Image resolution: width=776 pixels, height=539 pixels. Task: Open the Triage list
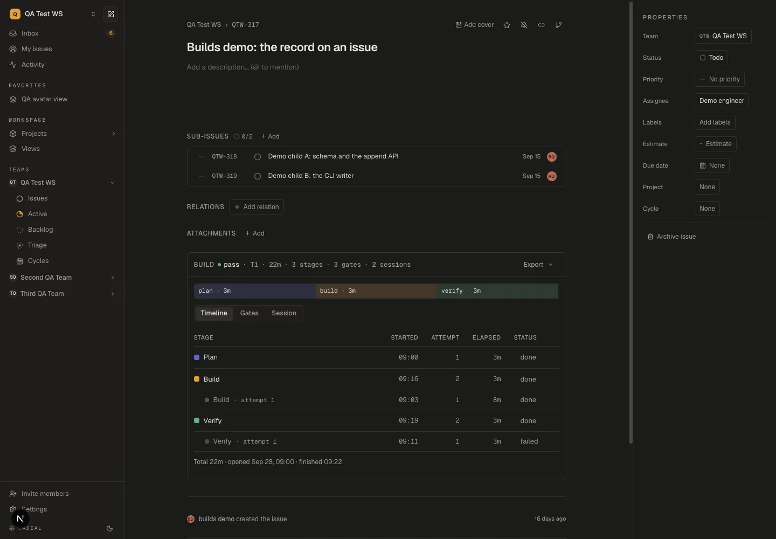65,245
